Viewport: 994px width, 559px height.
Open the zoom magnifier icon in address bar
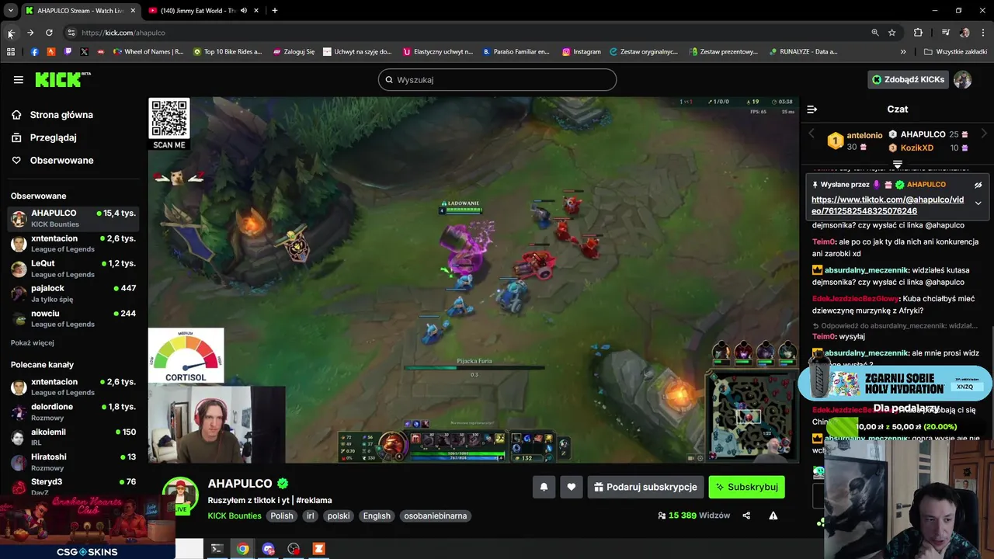875,33
